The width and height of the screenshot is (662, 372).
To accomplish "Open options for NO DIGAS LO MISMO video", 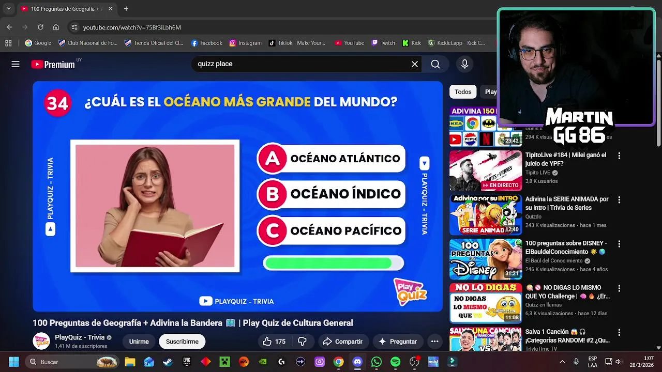I will (619, 288).
